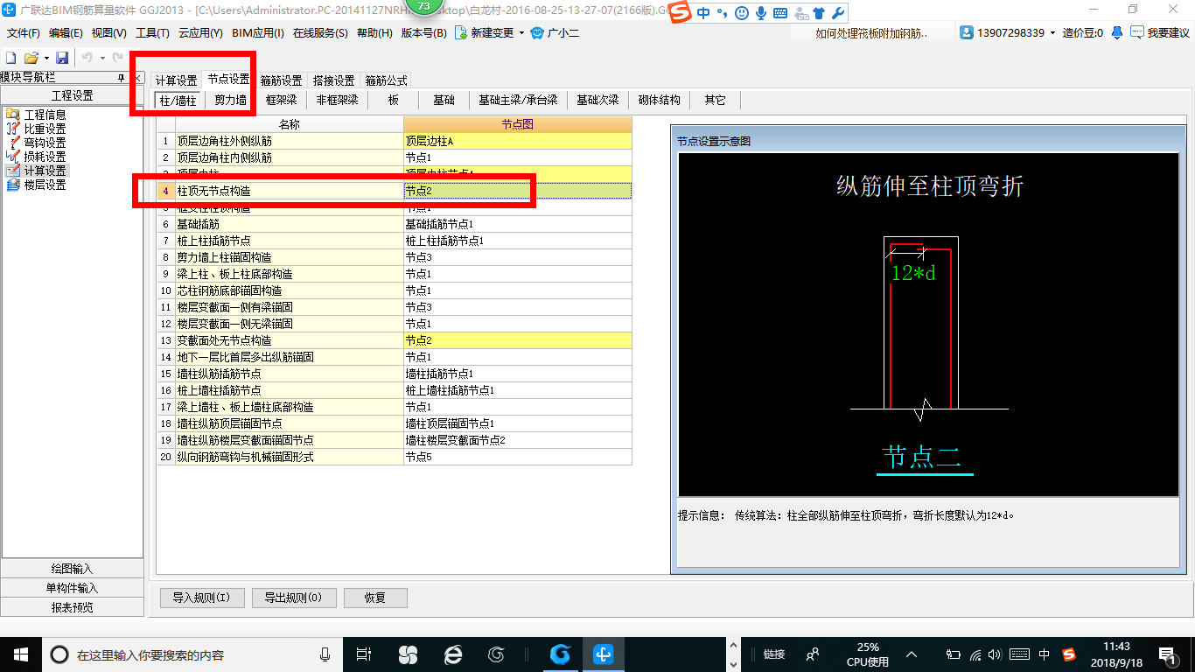Image resolution: width=1195 pixels, height=672 pixels.
Task: Open the 工程设置 module section
Action: [72, 96]
